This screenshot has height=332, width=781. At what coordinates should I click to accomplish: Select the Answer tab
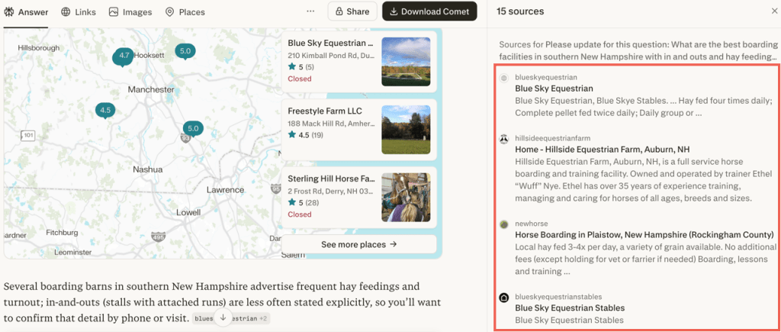(x=27, y=12)
